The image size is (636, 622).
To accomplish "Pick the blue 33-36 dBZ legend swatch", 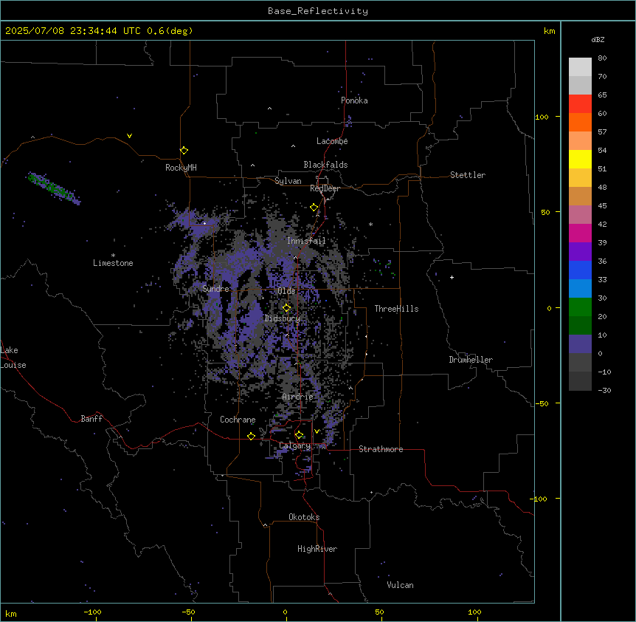I will click(x=580, y=270).
